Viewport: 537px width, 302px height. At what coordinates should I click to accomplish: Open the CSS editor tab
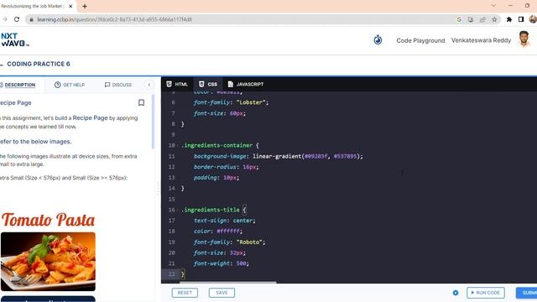pos(208,84)
